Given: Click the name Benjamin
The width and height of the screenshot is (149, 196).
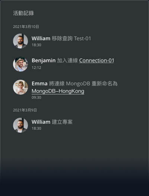Looking at the screenshot, I should click(44, 61).
